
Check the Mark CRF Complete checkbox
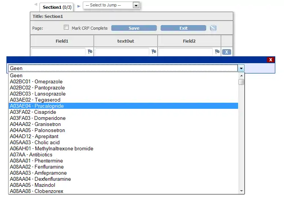click(x=66, y=27)
